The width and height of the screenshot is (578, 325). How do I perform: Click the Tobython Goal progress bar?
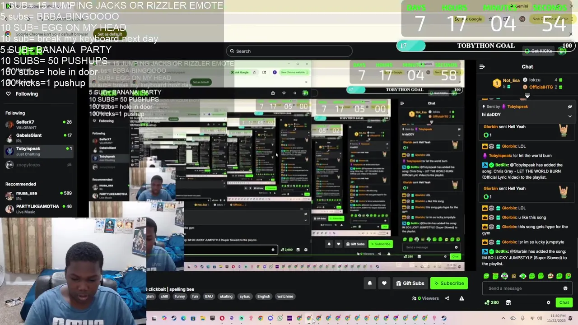tap(485, 46)
